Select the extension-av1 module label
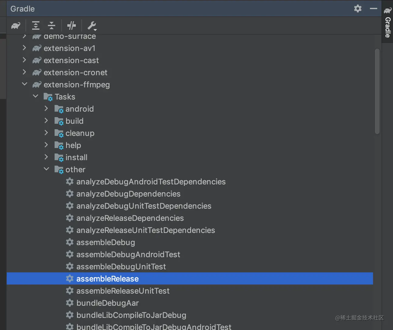393x330 pixels. tap(69, 48)
